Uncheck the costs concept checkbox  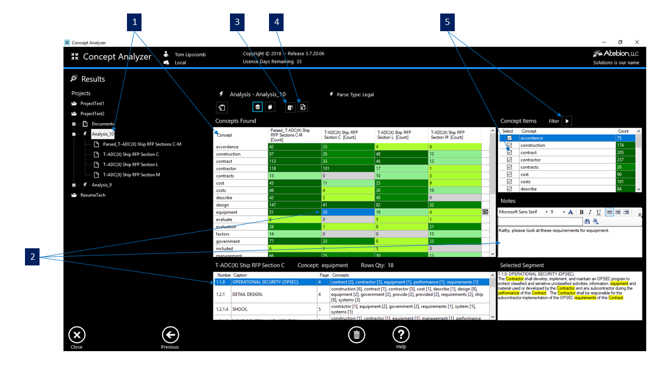509,182
